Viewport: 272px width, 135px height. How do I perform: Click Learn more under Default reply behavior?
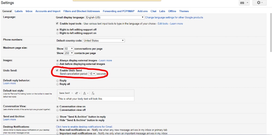click(x=9, y=83)
